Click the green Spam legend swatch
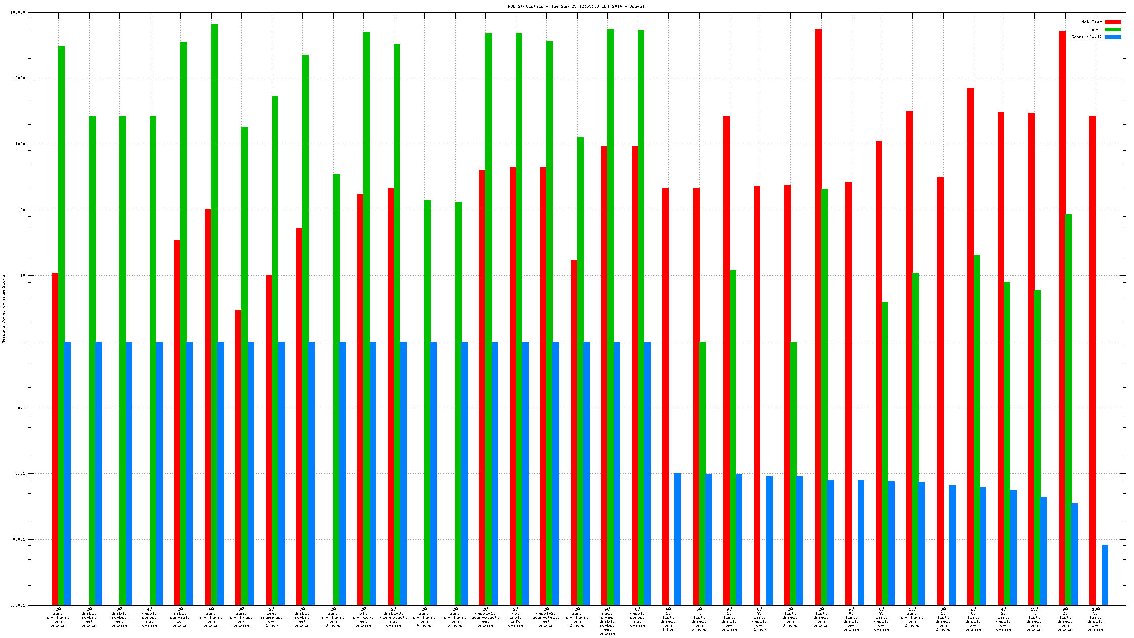1134x638 pixels. coord(1113,29)
